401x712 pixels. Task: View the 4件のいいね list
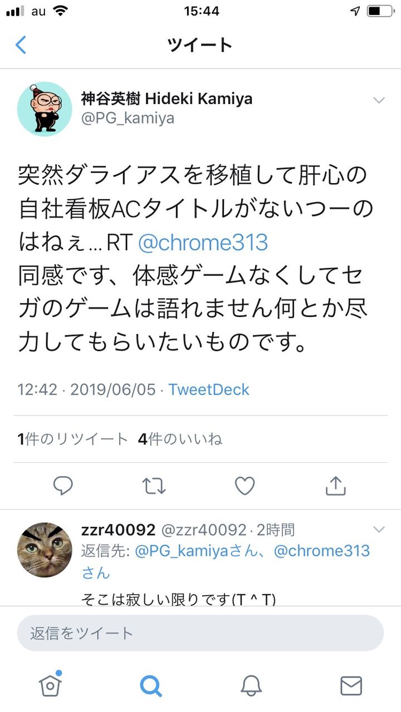click(180, 439)
